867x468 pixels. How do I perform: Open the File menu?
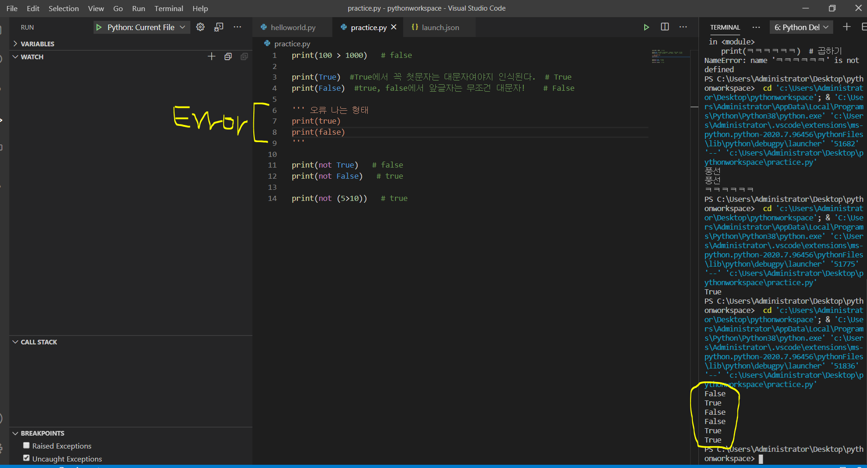coord(12,8)
